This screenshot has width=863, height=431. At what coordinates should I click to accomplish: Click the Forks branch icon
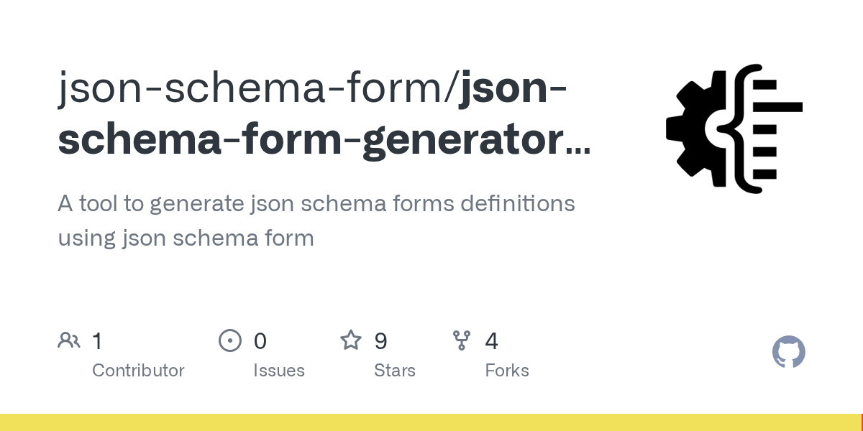(x=462, y=340)
